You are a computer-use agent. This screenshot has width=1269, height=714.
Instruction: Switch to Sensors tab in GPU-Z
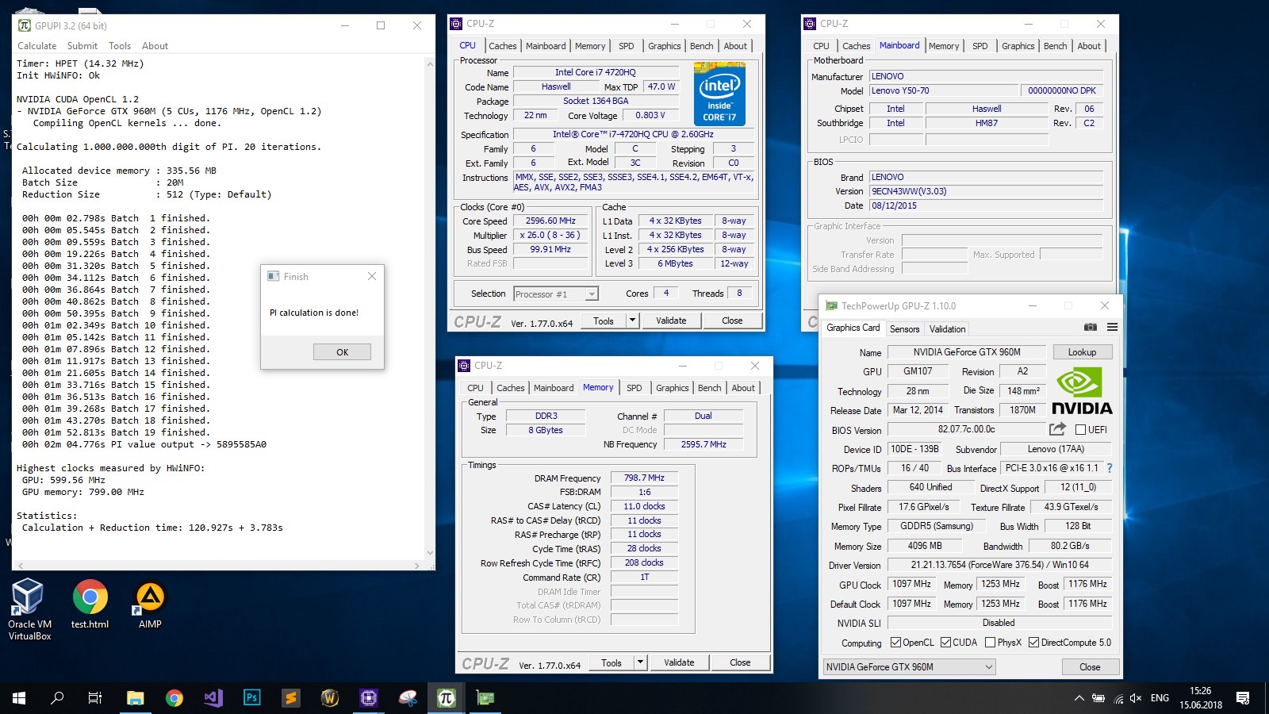(x=904, y=329)
